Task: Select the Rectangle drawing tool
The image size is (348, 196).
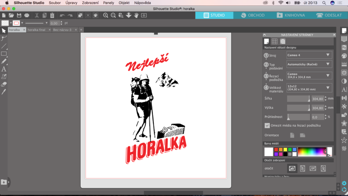Action: pyautogui.click(x=4, y=54)
